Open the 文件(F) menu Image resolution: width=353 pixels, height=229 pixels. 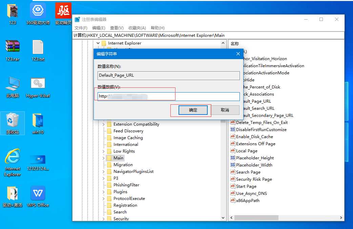[x=81, y=28]
